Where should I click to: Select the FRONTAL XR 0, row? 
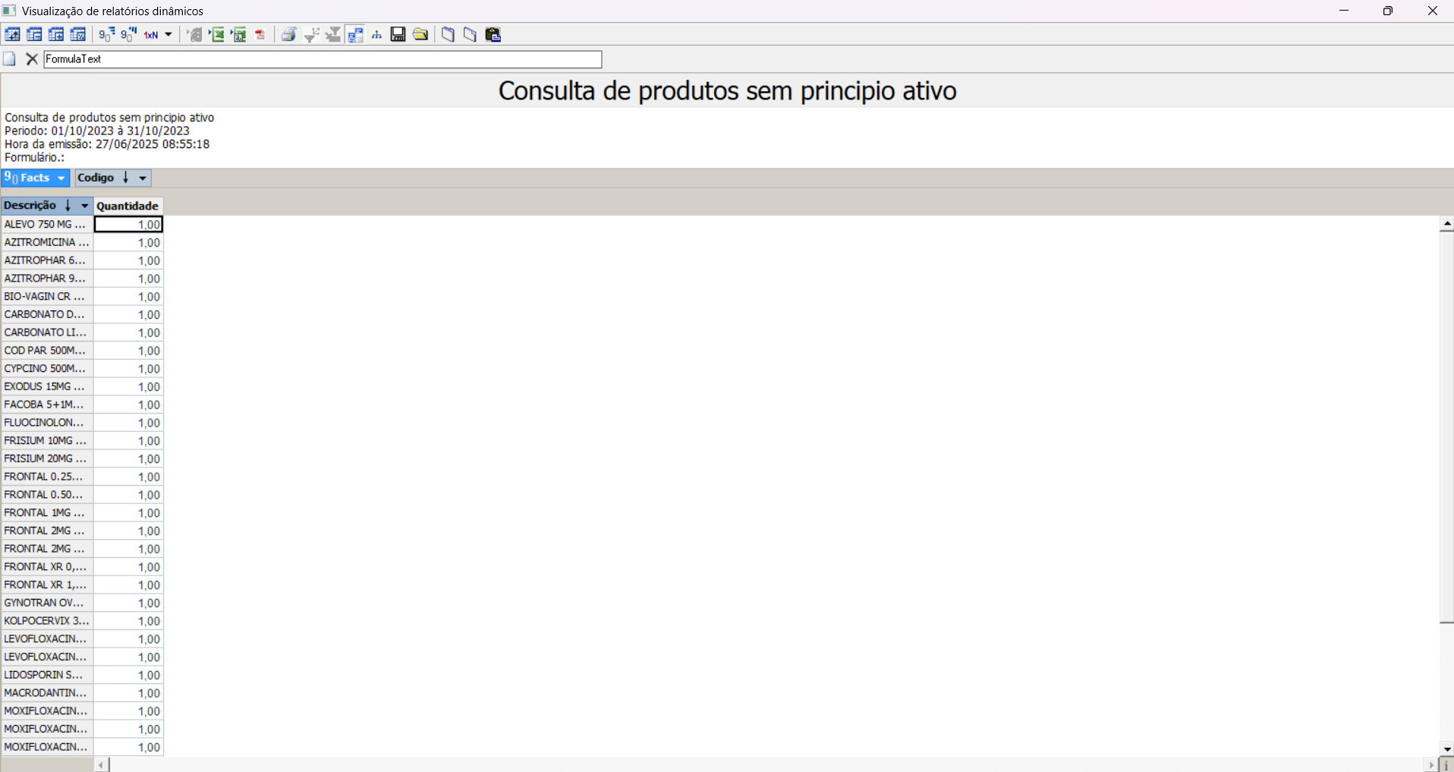pos(47,567)
